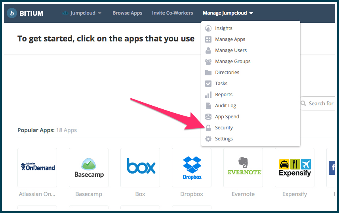Select the Dropbox app tile
This screenshot has width=339, height=213.
(x=192, y=168)
